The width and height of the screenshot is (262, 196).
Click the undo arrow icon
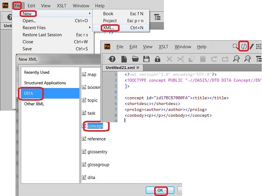tap(214, 59)
